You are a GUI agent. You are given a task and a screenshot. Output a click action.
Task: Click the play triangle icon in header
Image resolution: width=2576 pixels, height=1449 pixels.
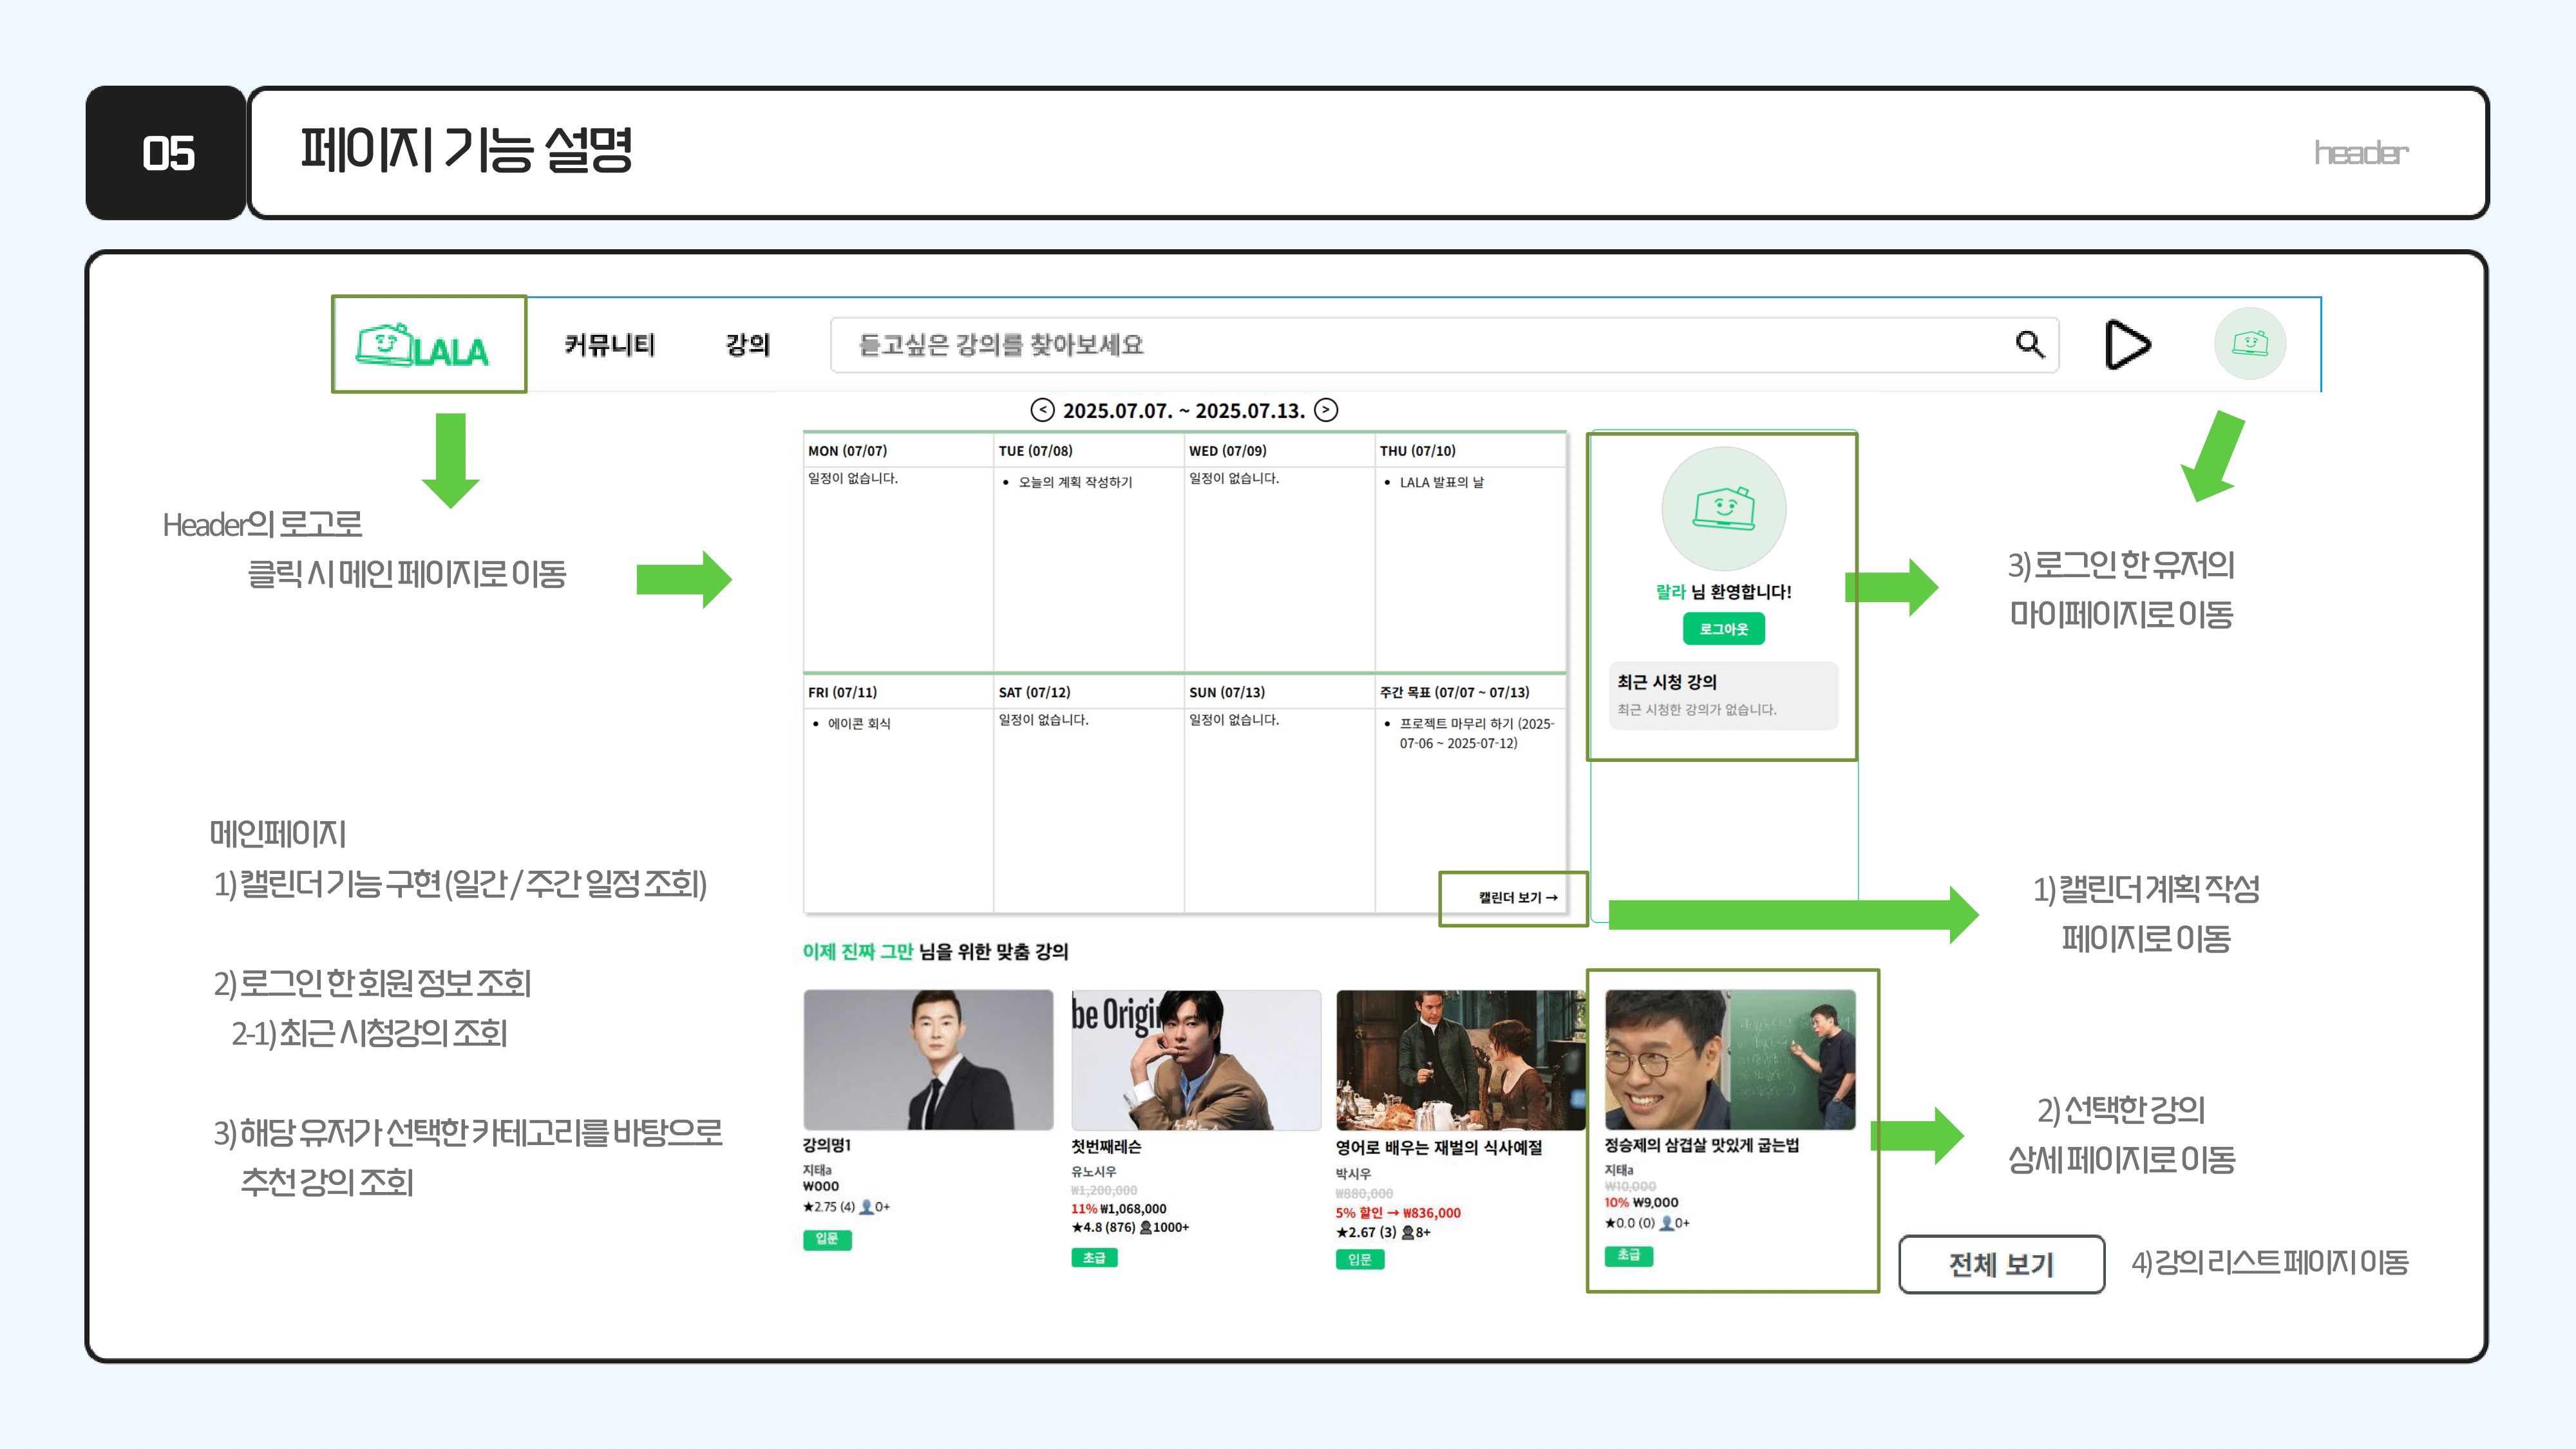(x=2127, y=345)
